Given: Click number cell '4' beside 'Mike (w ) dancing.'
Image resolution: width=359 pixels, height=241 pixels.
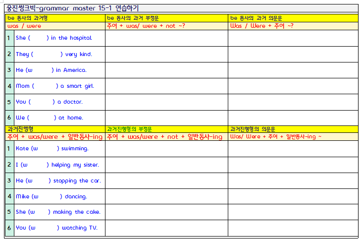Looking at the screenshot, I should [x=9, y=196].
